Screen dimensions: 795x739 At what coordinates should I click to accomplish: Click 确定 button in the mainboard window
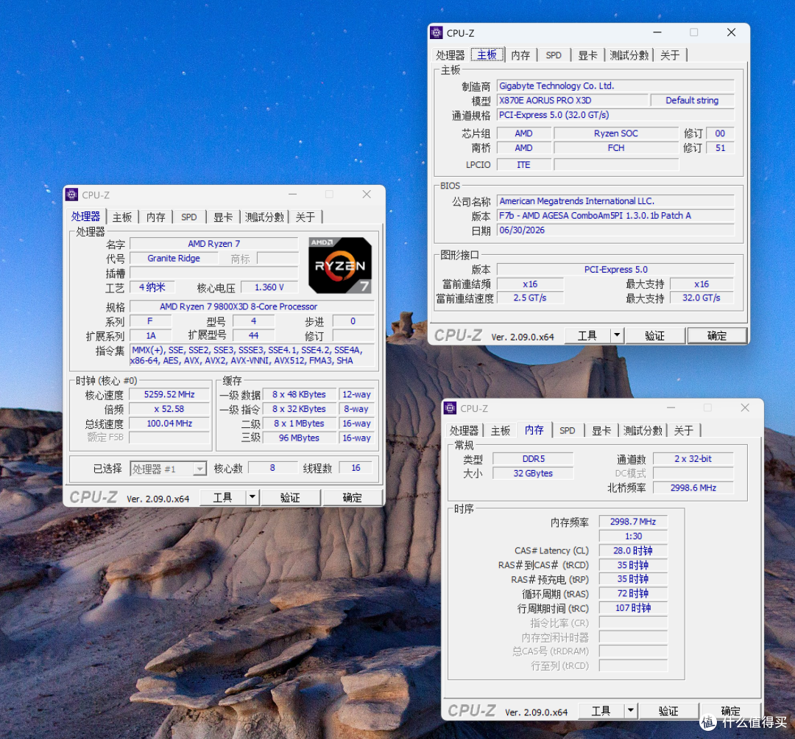717,335
